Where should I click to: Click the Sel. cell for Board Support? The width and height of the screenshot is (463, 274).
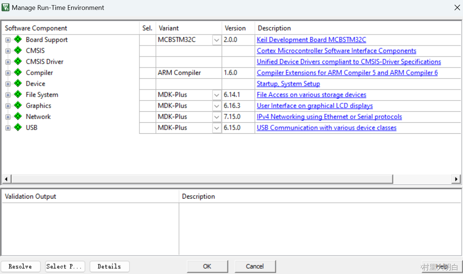click(147, 40)
